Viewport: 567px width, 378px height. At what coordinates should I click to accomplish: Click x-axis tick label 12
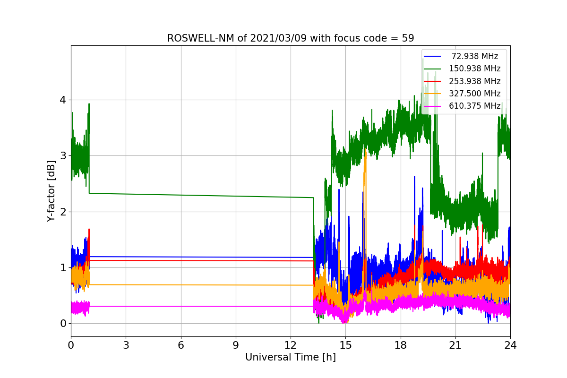tap(291, 345)
